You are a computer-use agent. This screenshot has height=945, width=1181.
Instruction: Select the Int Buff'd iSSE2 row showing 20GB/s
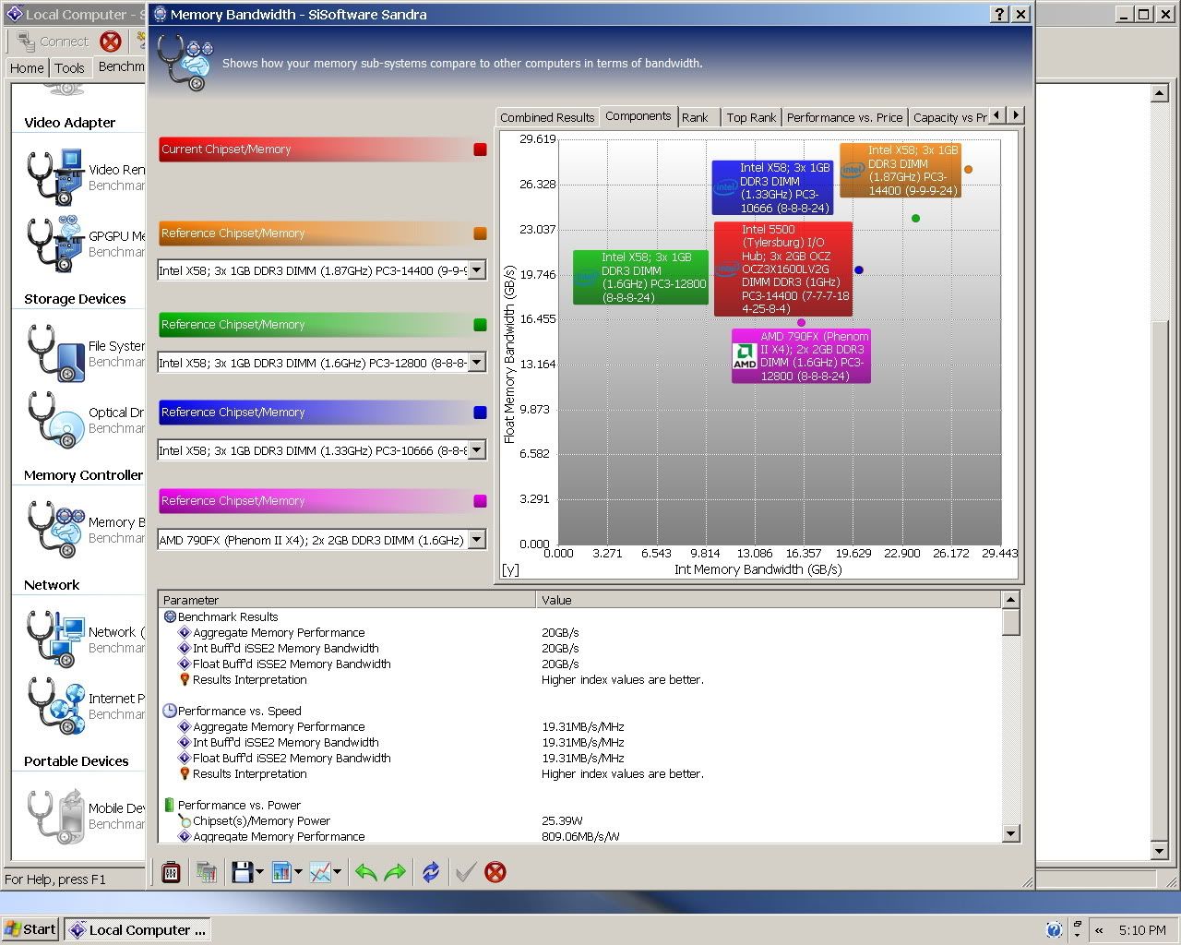(579, 648)
